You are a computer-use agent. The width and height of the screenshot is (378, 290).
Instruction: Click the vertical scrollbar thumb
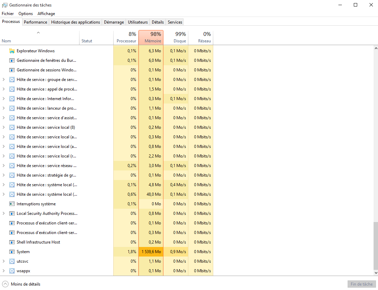tap(376, 246)
